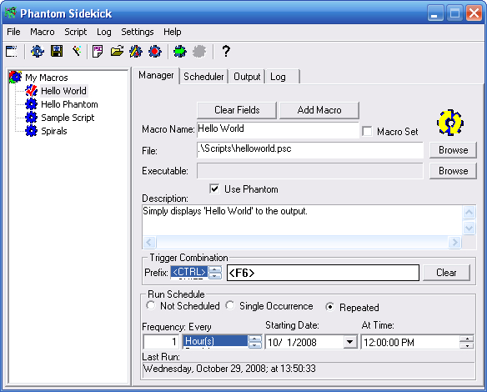
Task: Switch to the Scheduler tab
Action: (203, 77)
